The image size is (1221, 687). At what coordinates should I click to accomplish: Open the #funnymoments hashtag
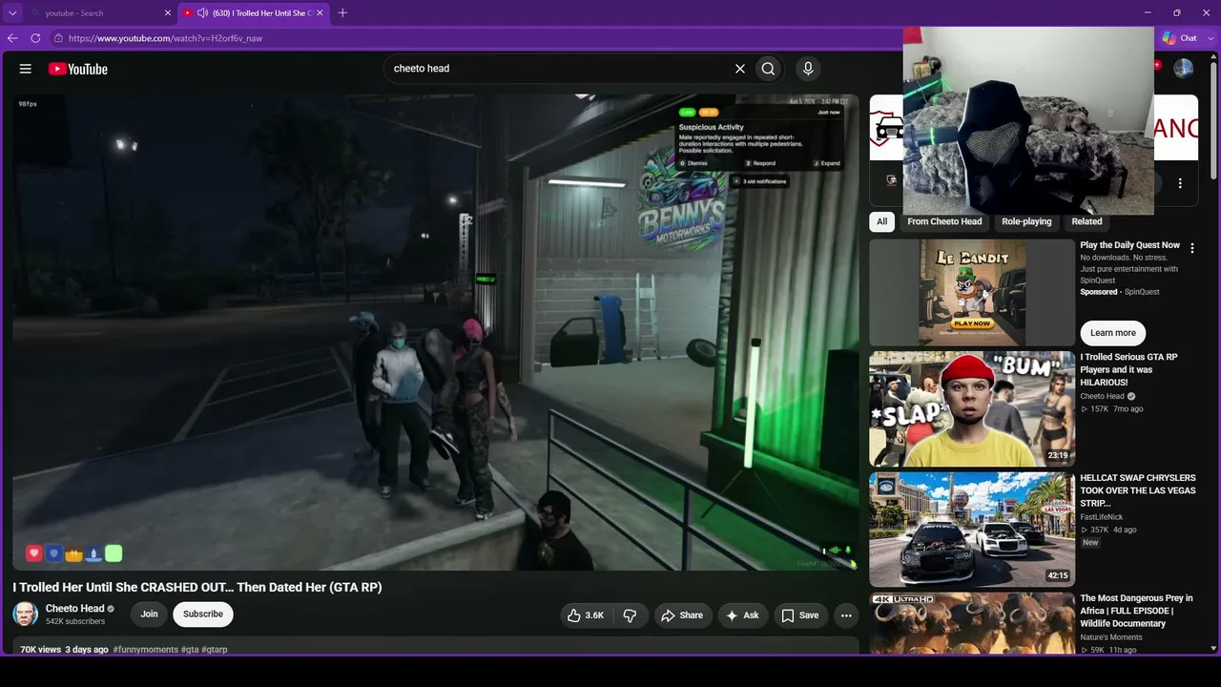146,650
